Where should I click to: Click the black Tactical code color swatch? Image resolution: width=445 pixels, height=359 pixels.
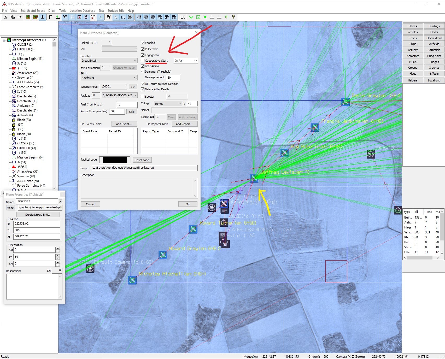115,160
